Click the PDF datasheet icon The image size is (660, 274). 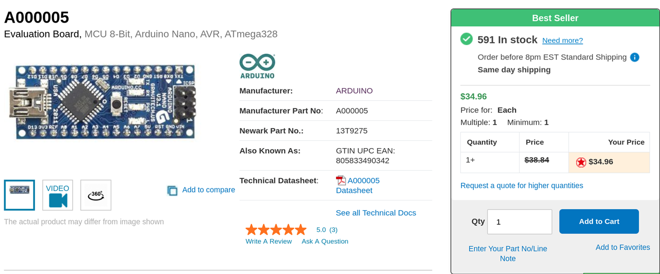pos(341,180)
